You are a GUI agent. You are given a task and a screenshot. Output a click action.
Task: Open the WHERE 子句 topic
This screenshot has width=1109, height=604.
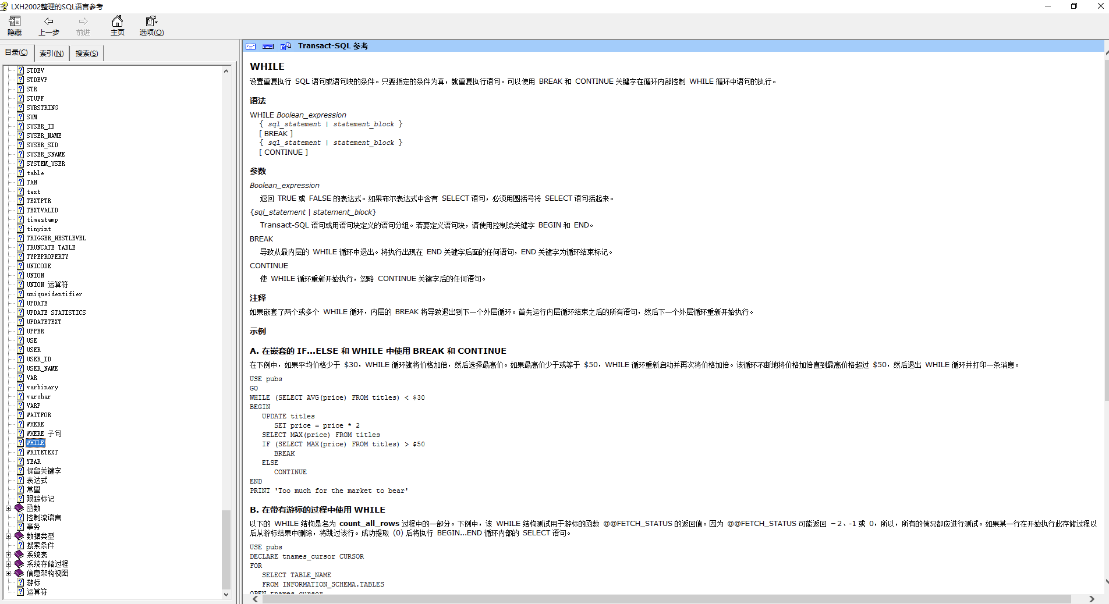coord(44,434)
